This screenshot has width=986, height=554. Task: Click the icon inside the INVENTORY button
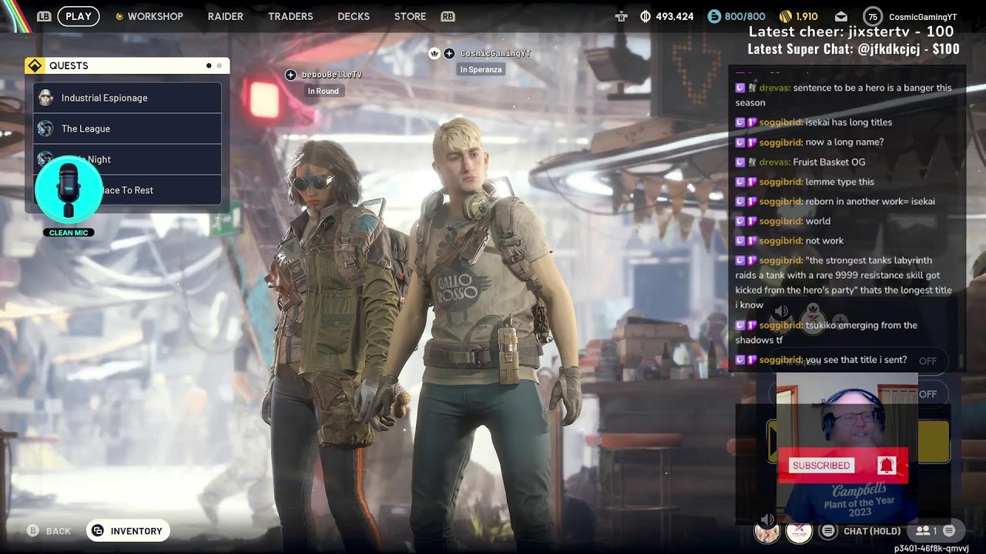(98, 531)
